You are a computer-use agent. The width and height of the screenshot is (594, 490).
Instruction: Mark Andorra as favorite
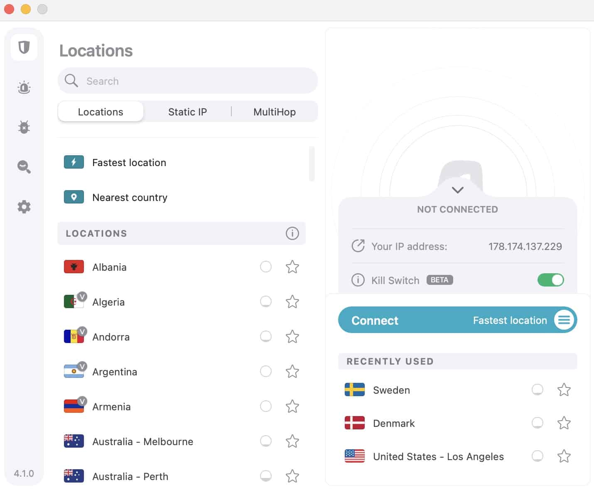coord(292,336)
